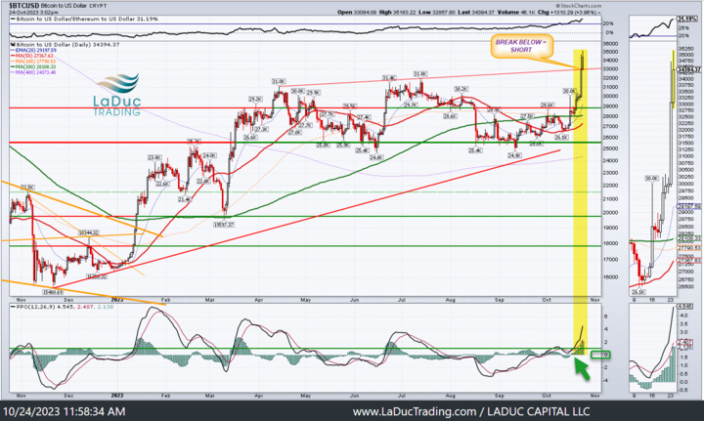
Task: Click the 16000 main price axis label
Action: pyautogui.click(x=611, y=277)
